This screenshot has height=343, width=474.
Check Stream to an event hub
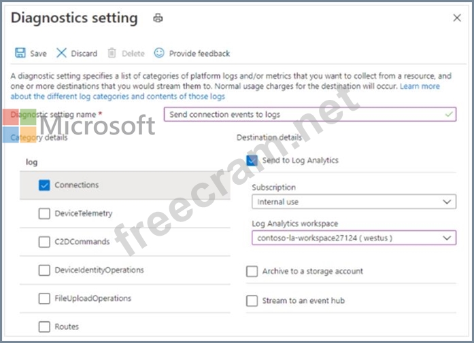pyautogui.click(x=252, y=301)
